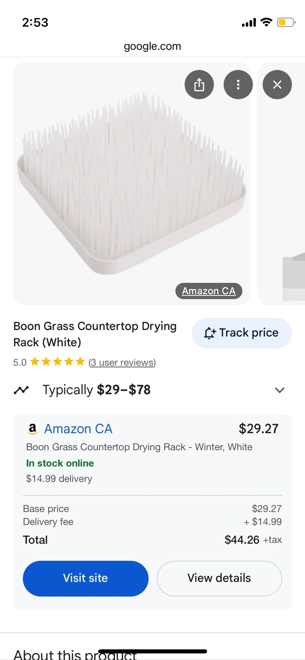The image size is (305, 660).
Task: Tap the price trend graph icon
Action: pos(21,390)
